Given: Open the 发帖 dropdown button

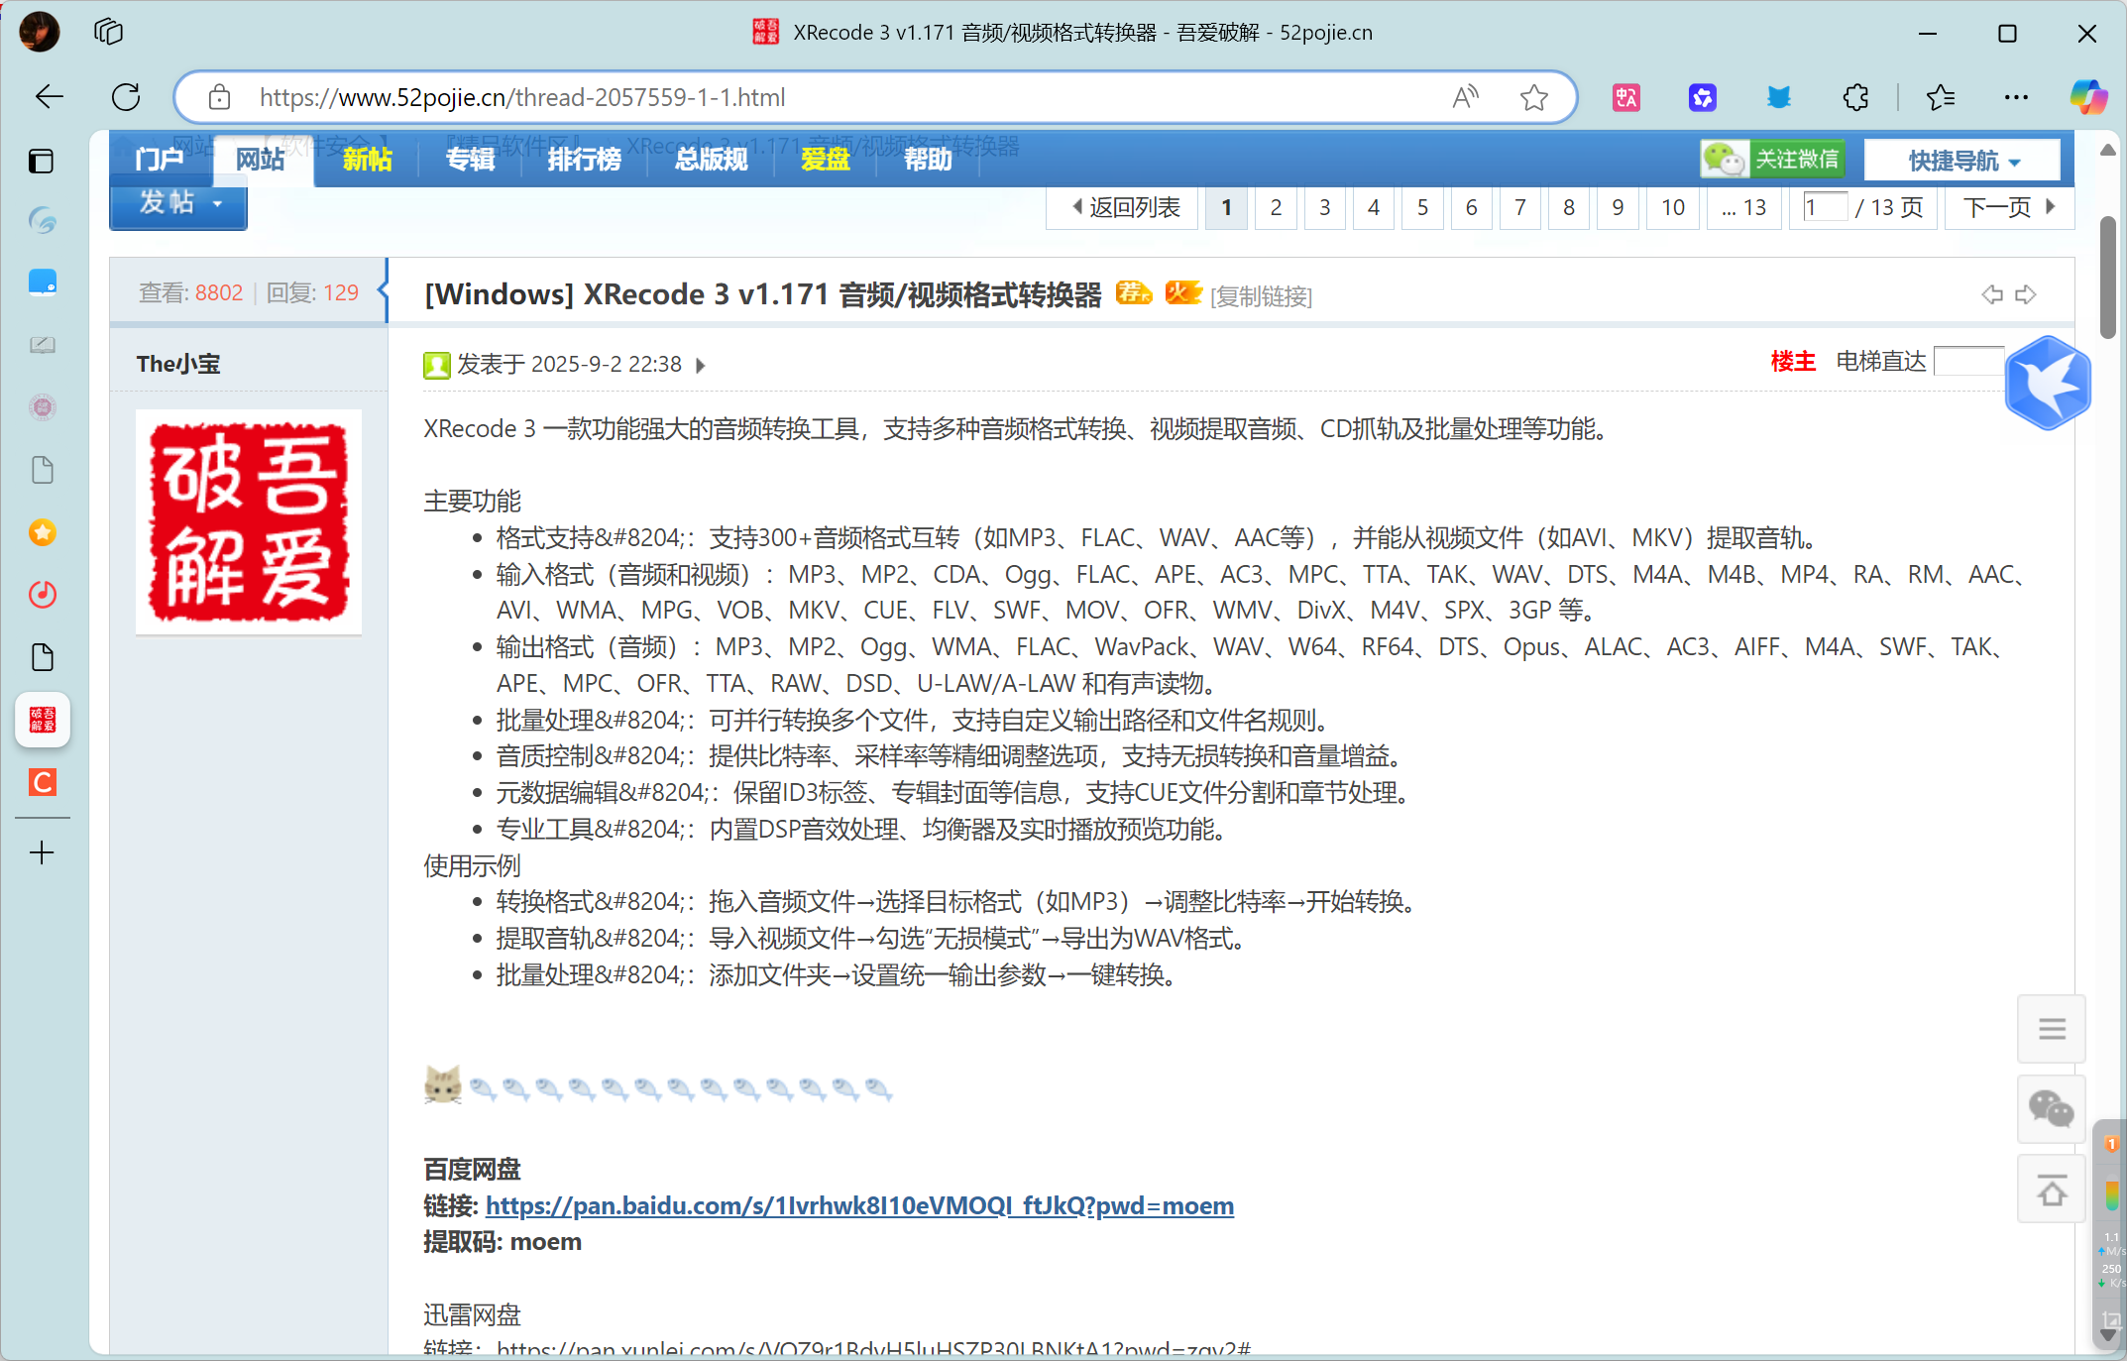Looking at the screenshot, I should click(178, 203).
